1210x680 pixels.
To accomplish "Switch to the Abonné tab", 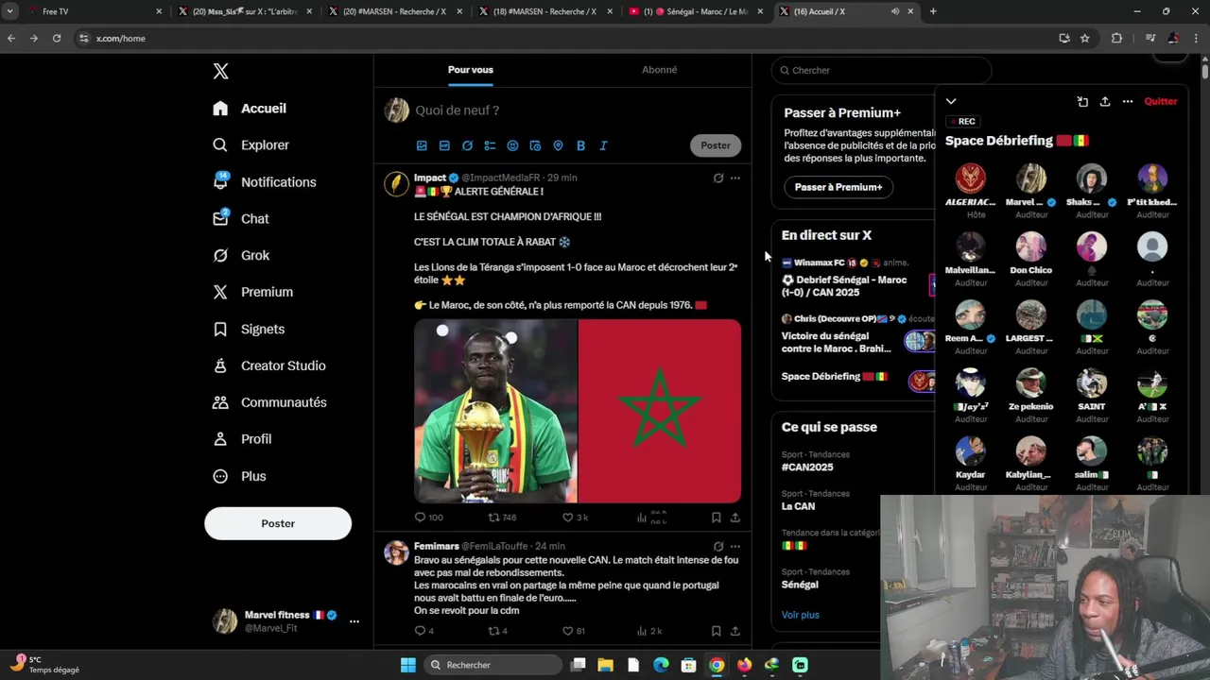I will (x=660, y=70).
